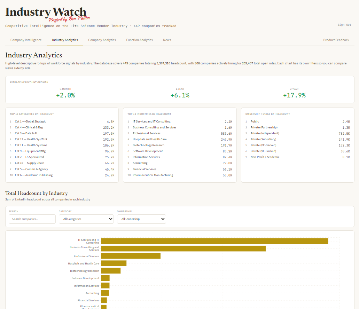The width and height of the screenshot is (359, 309).
Task: Click the 4.3M headcount value
Action: click(110, 122)
